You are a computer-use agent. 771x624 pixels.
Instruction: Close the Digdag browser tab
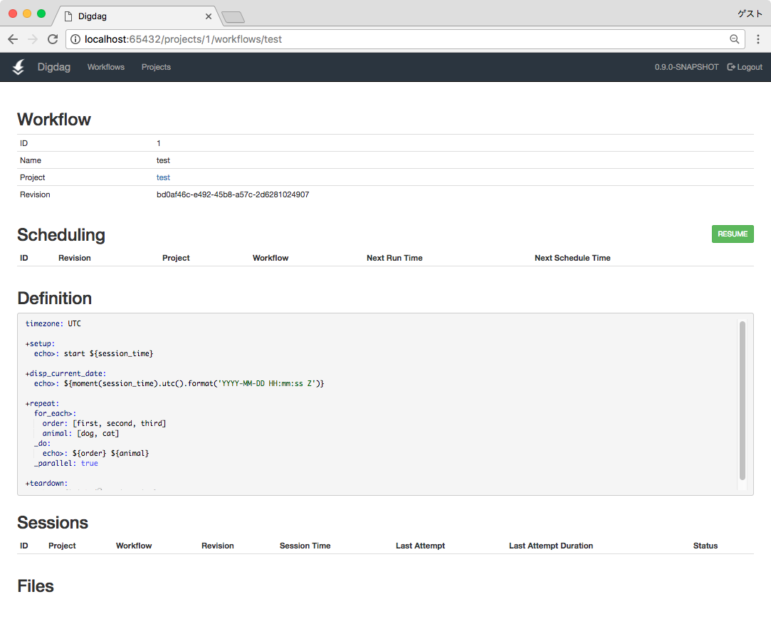(x=209, y=16)
